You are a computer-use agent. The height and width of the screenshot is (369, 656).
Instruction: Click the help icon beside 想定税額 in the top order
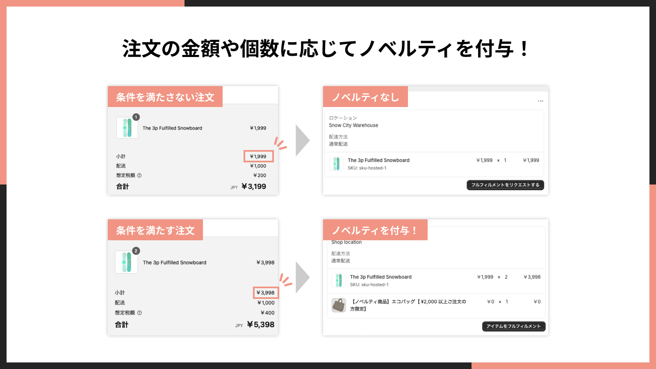tap(139, 175)
